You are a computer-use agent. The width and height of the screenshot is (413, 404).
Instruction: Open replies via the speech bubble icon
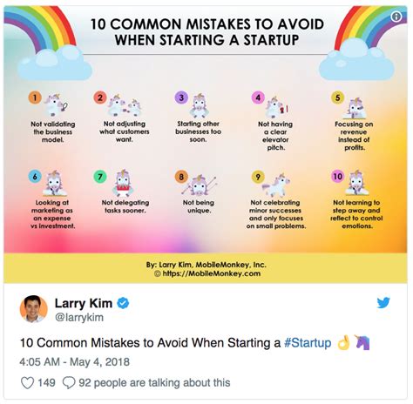pyautogui.click(x=69, y=382)
